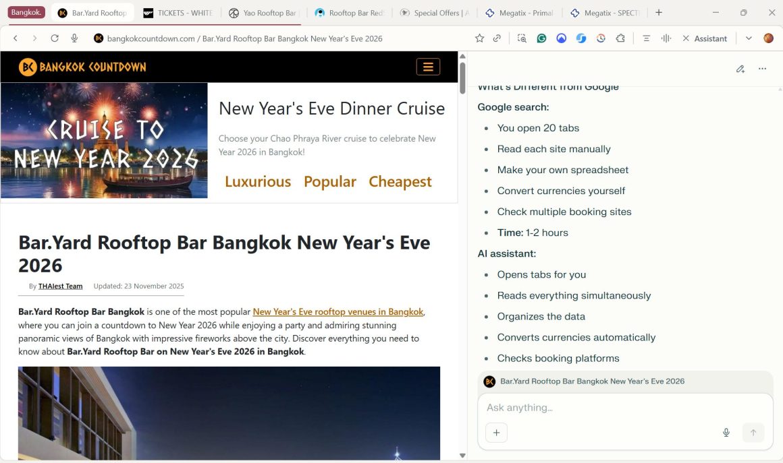Viewport: 783px width, 463px height.
Task: Open reading list lines icon
Action: (645, 38)
